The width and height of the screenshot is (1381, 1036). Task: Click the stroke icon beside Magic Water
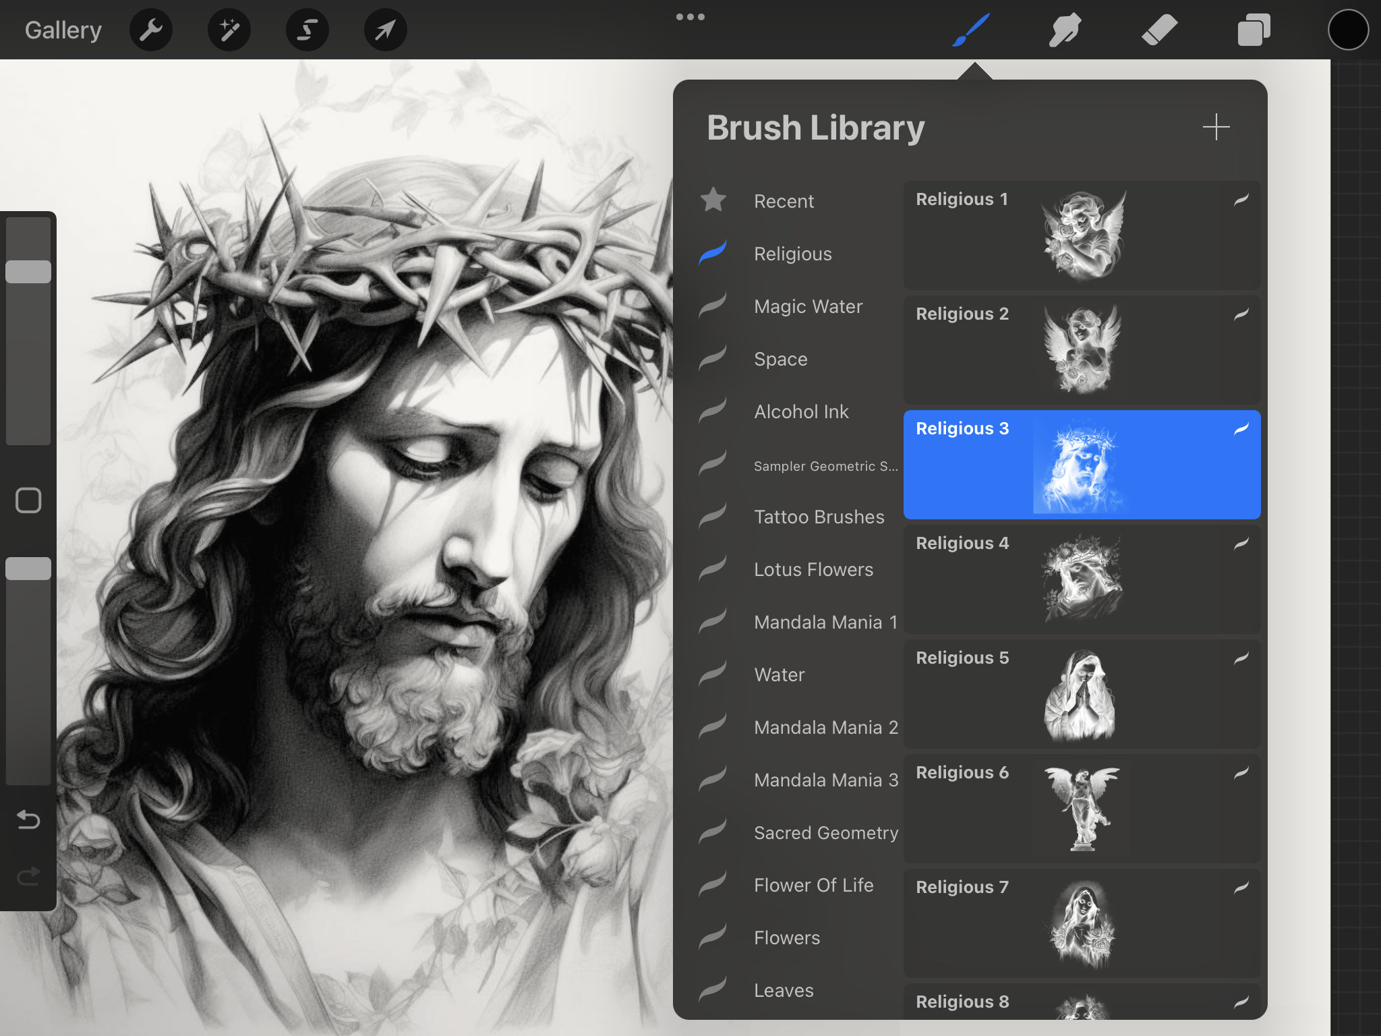[713, 305]
